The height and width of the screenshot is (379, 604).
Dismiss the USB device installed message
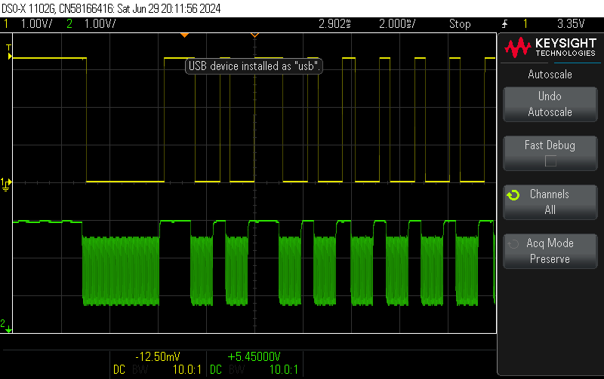(x=254, y=66)
